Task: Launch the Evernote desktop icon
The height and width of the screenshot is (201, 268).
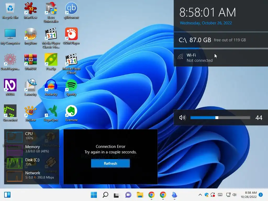Action: 71,113
